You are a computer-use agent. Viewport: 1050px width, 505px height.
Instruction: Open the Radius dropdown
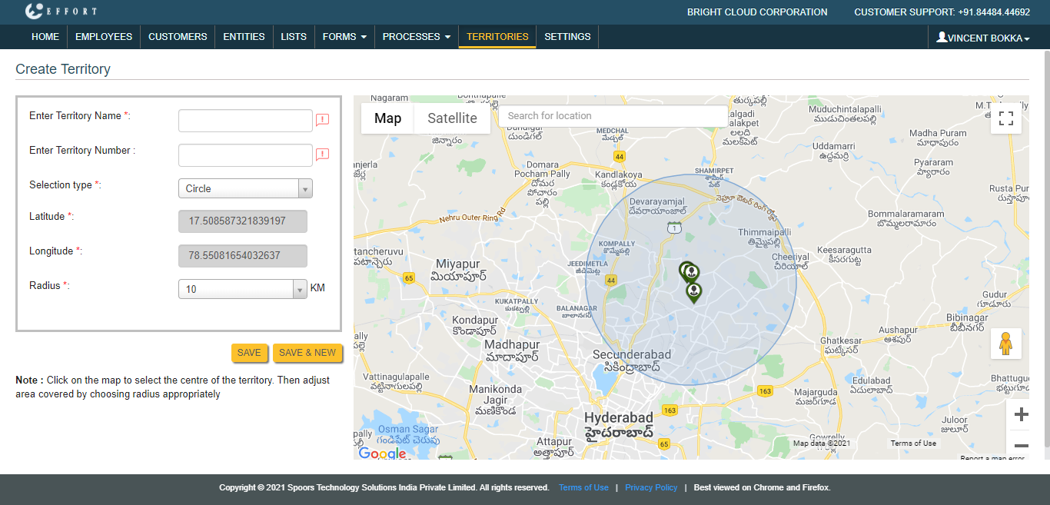(x=242, y=289)
